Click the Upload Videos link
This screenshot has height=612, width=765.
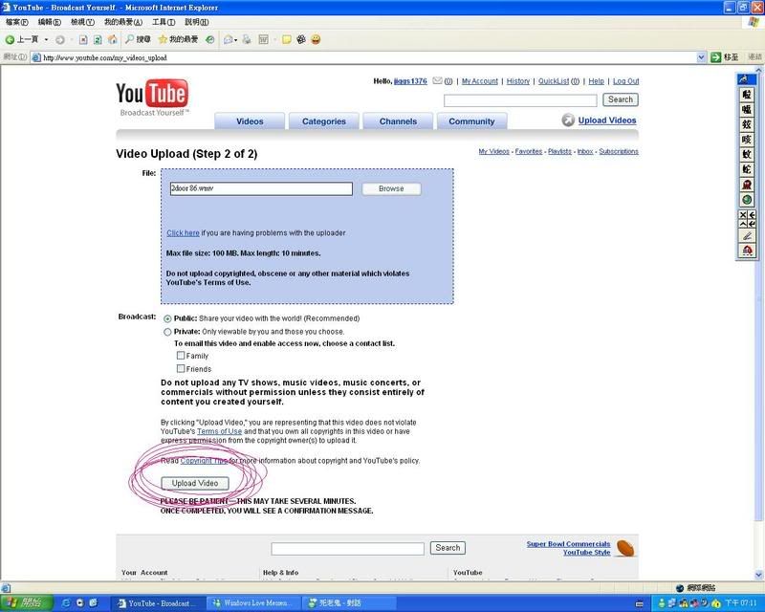pos(607,120)
